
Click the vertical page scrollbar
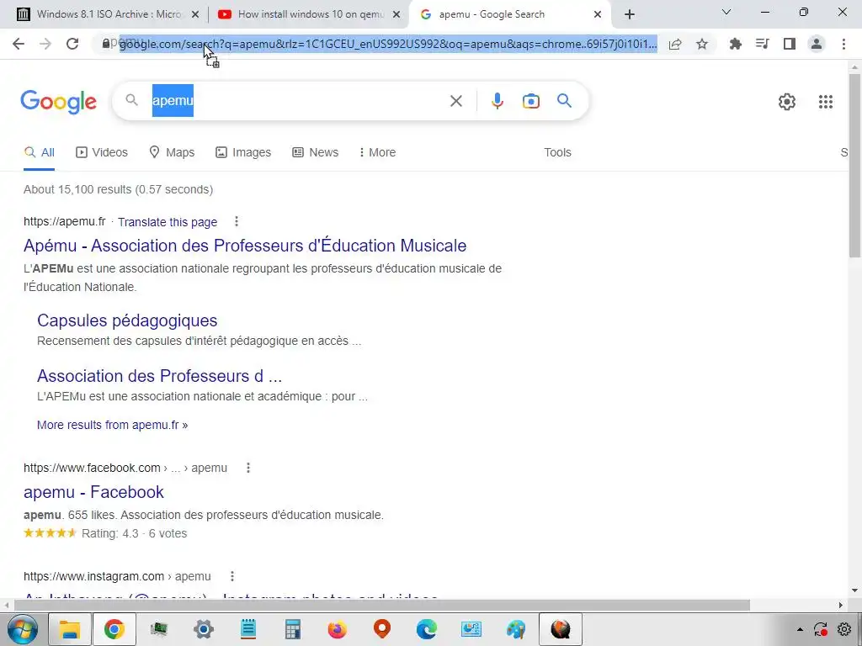(x=854, y=165)
